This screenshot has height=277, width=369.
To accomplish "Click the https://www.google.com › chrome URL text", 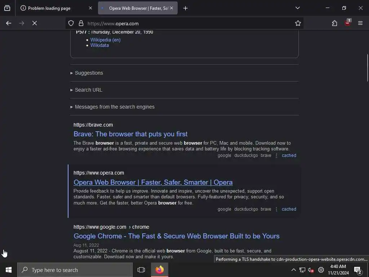I will tap(111, 227).
